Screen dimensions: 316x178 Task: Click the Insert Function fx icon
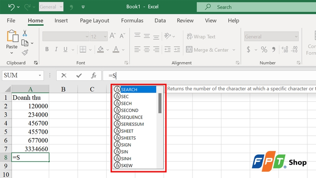pyautogui.click(x=94, y=76)
